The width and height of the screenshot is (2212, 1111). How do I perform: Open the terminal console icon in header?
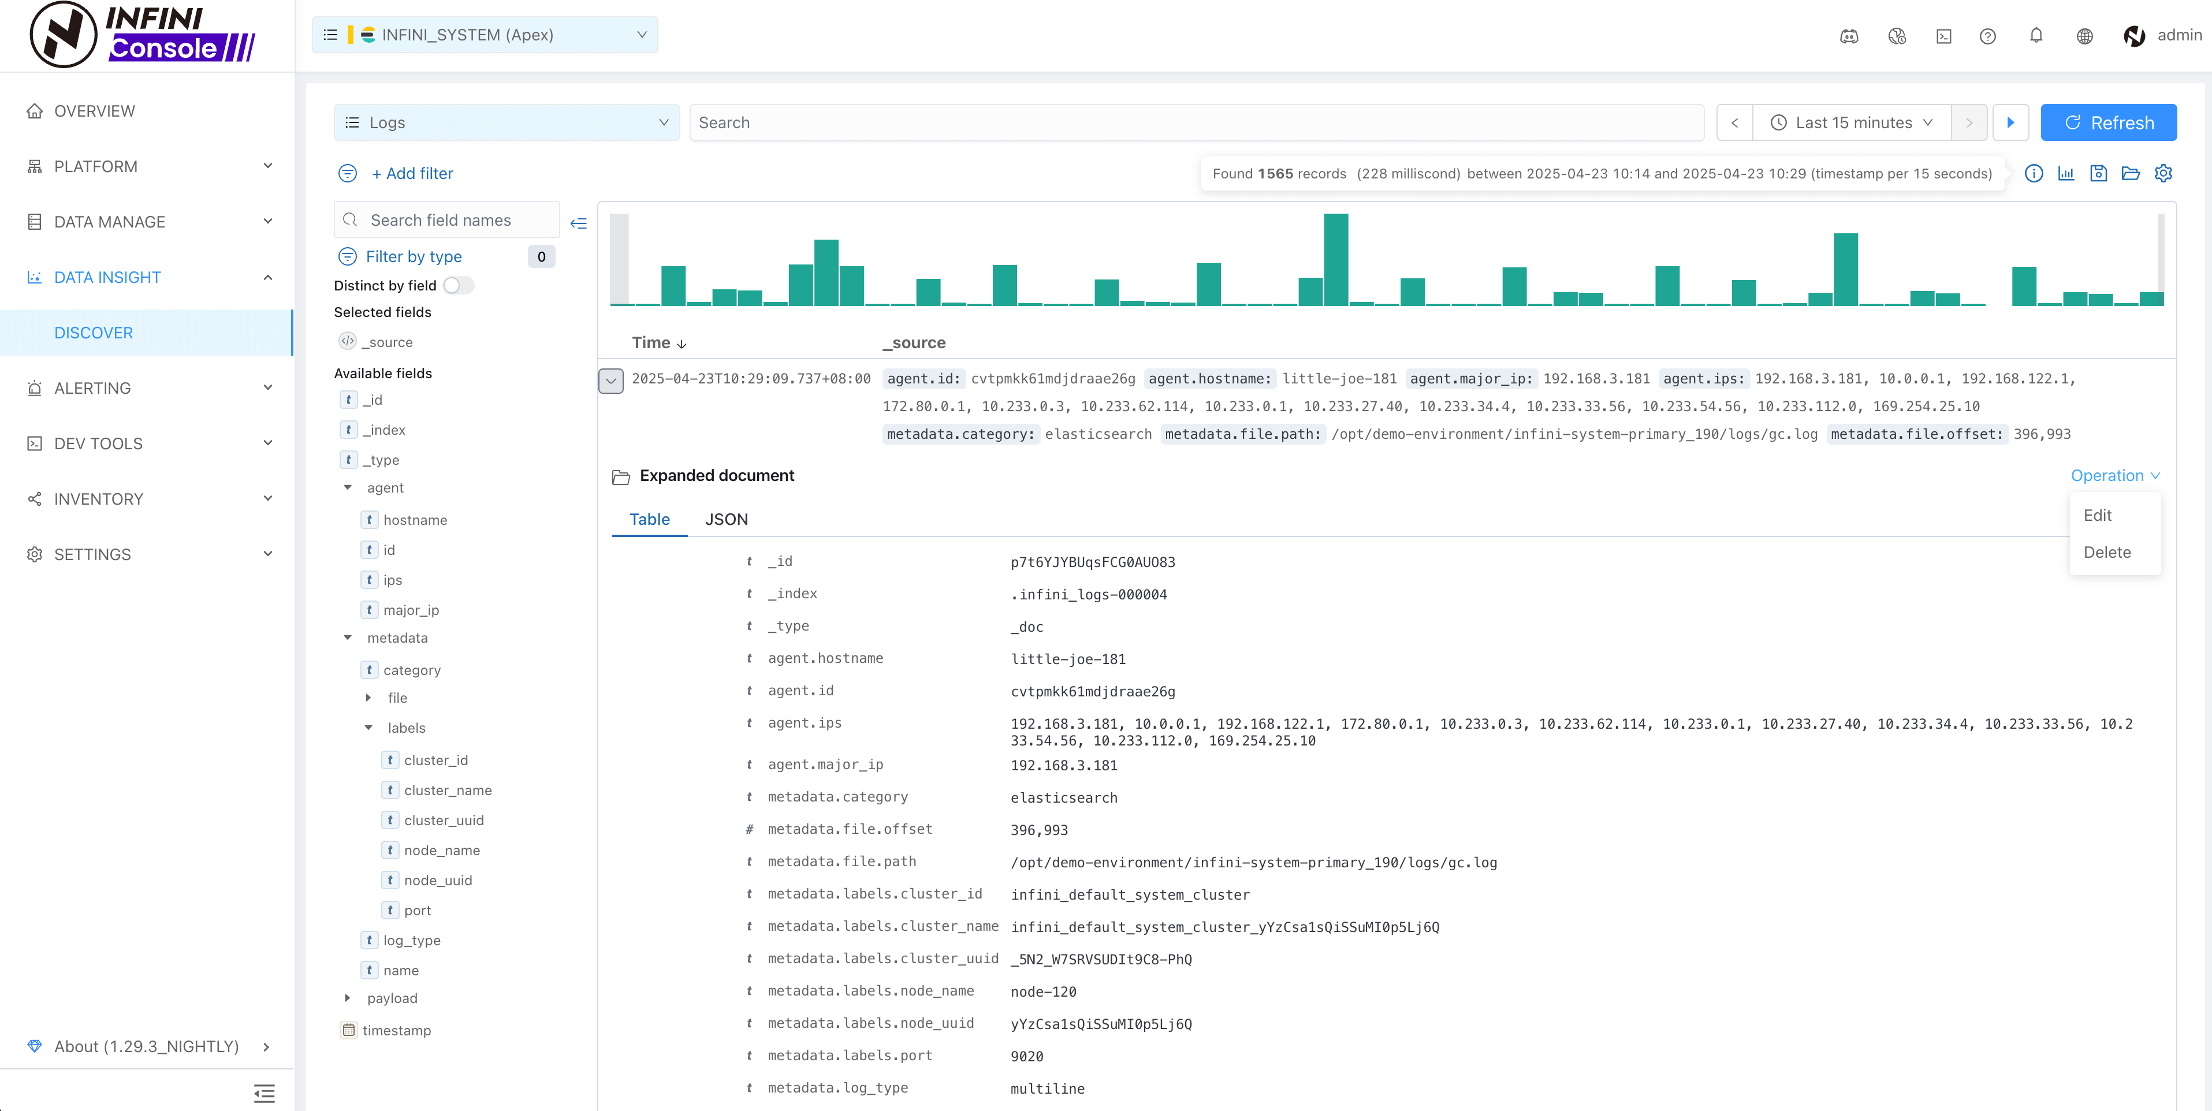[1943, 35]
